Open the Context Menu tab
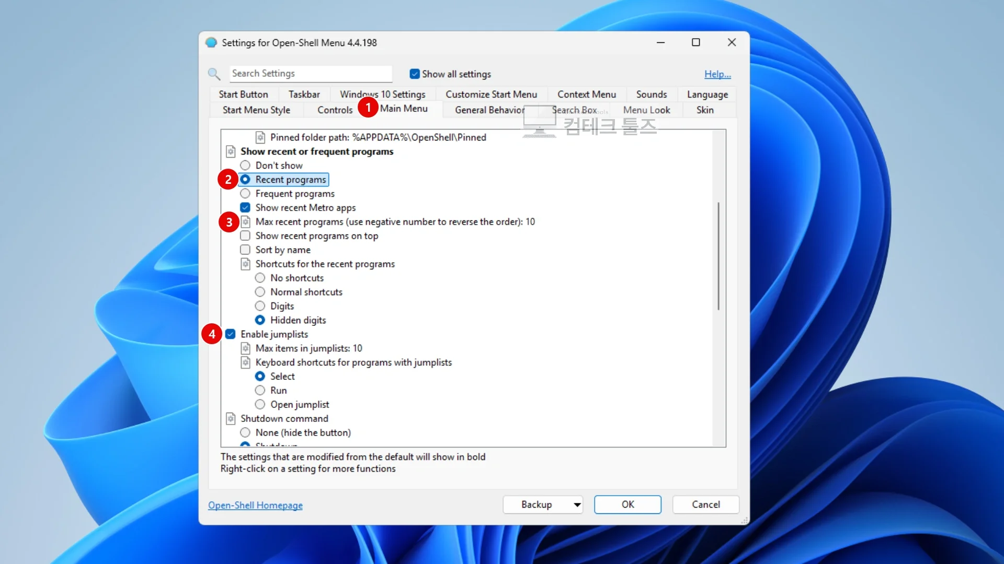The width and height of the screenshot is (1004, 564). click(586, 95)
